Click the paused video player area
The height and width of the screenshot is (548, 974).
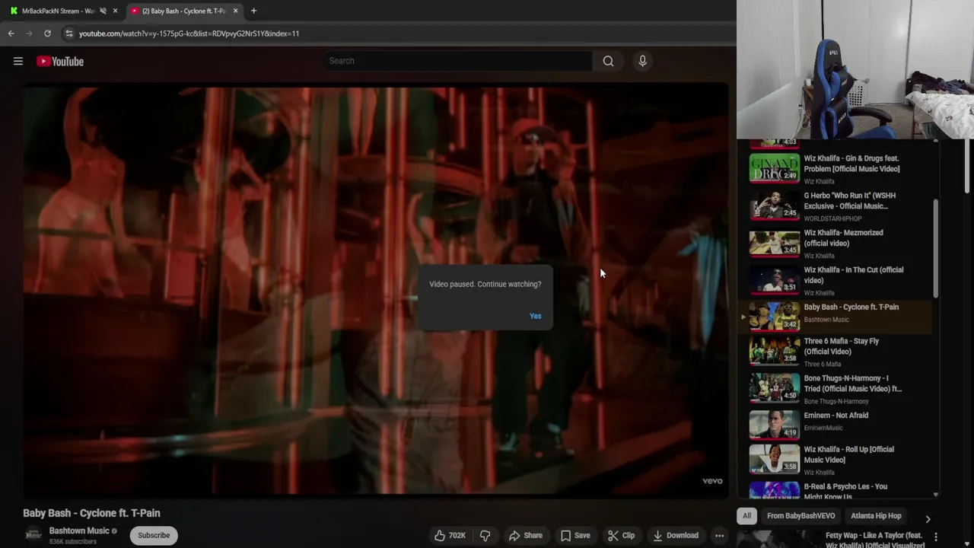coord(375,289)
